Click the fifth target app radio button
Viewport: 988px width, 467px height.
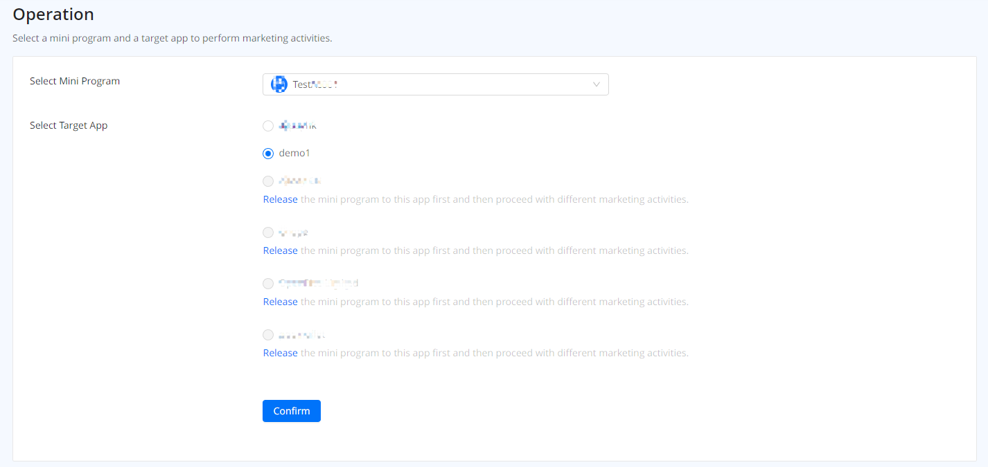(268, 284)
